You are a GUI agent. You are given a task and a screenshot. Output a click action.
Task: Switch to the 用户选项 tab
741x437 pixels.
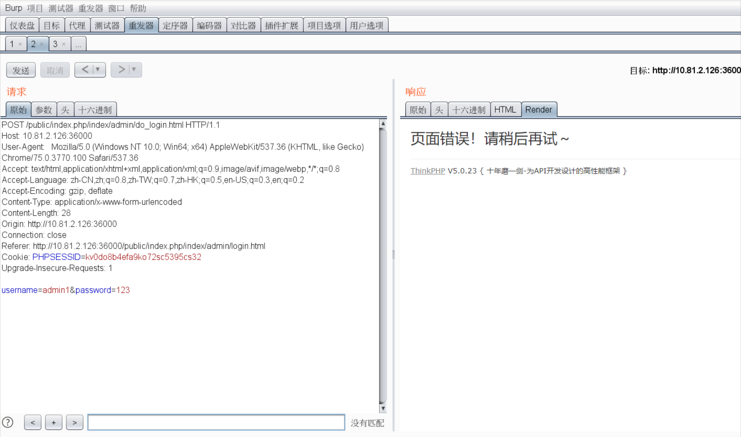(x=367, y=25)
